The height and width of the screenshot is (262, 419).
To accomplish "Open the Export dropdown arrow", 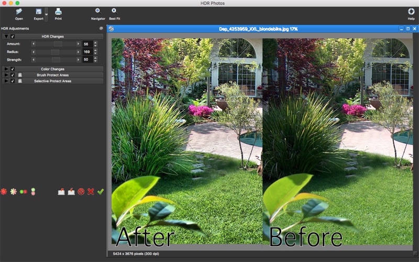I will [46, 15].
